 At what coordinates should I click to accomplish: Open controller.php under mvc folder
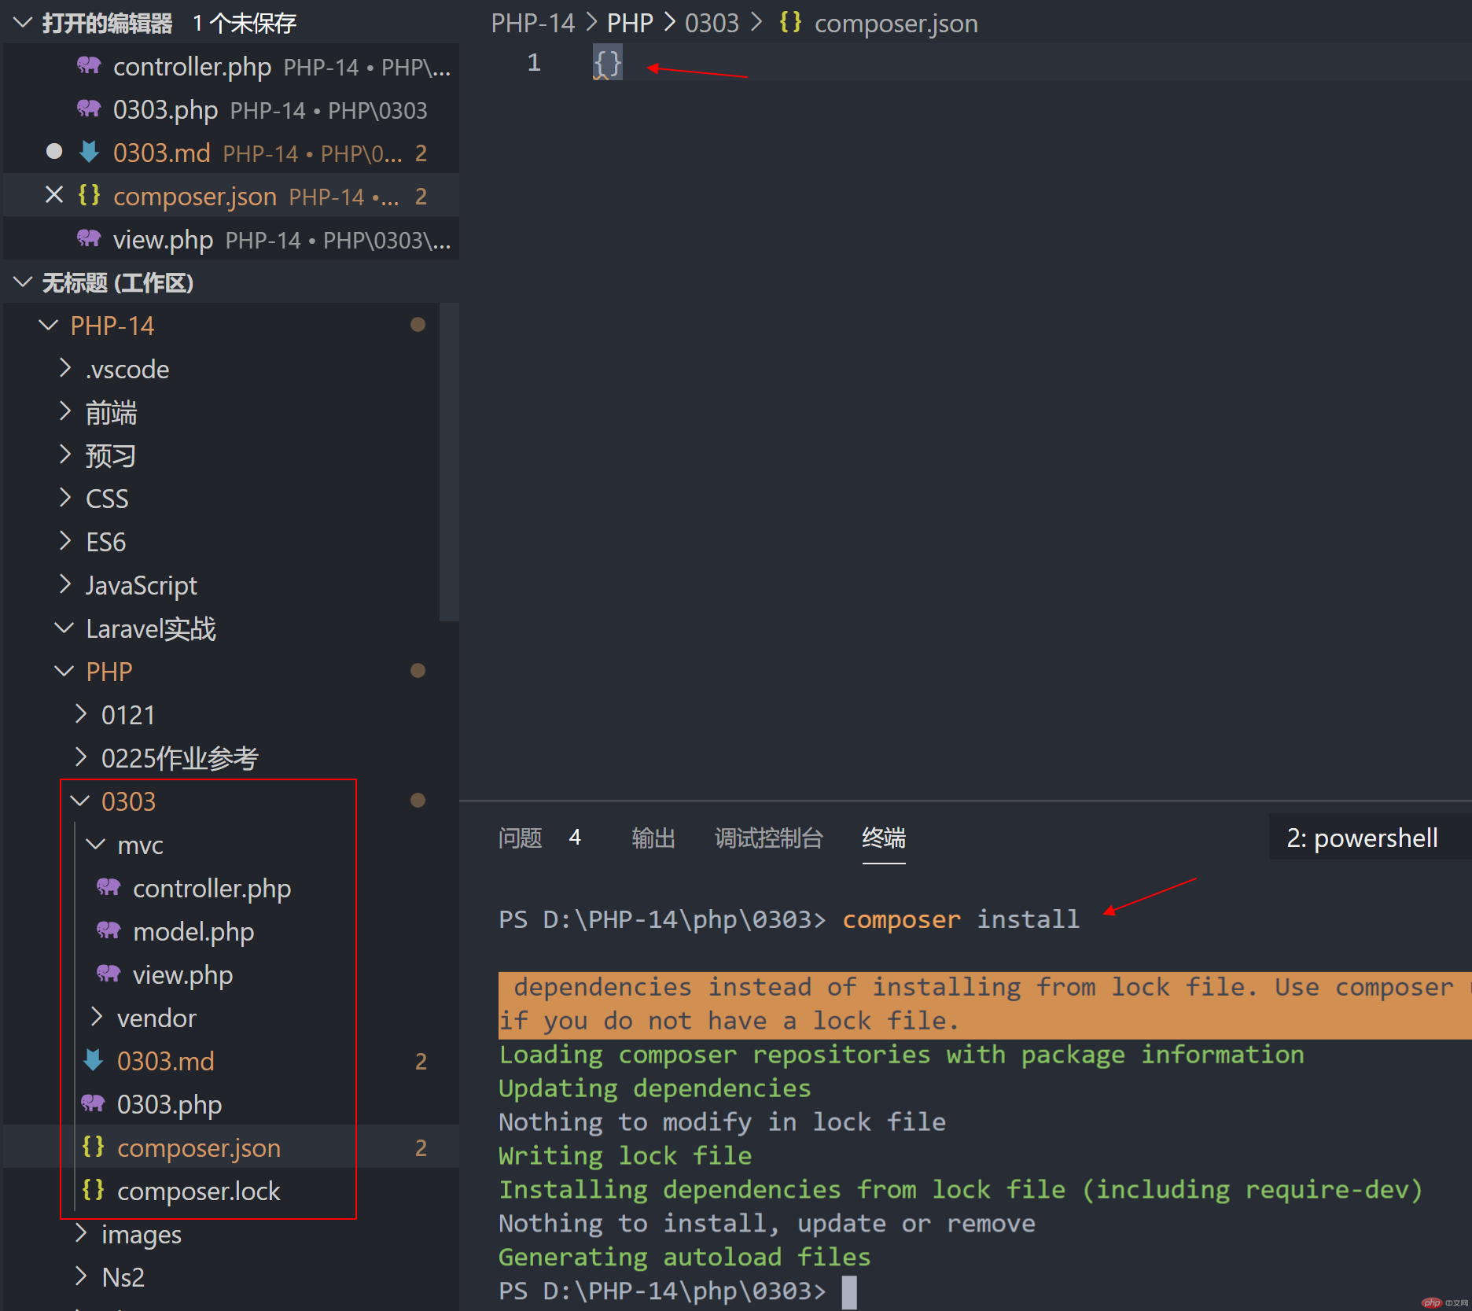[212, 888]
